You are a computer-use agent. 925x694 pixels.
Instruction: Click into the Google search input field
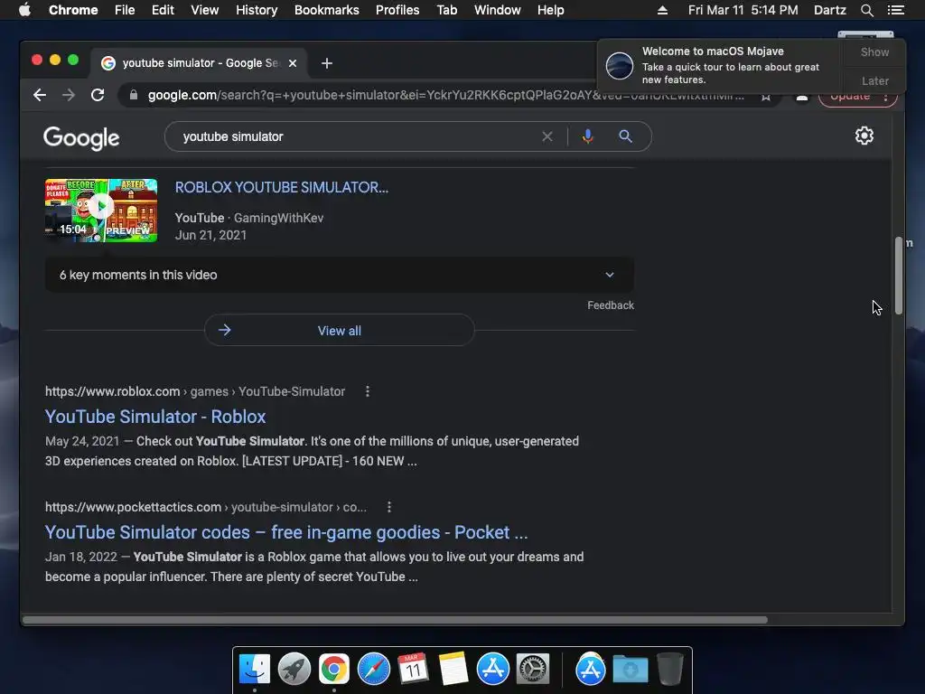pyautogui.click(x=358, y=137)
